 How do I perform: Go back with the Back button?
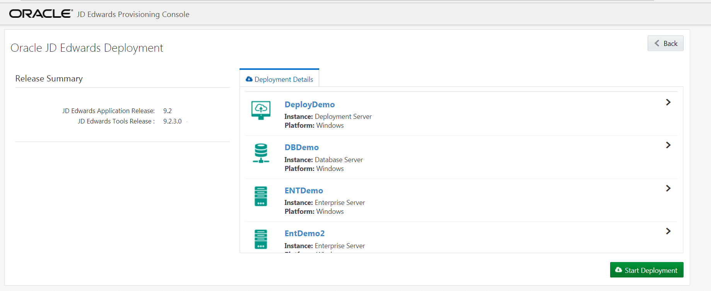[665, 43]
